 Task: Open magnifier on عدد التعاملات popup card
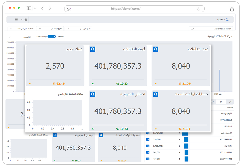pos(156,49)
